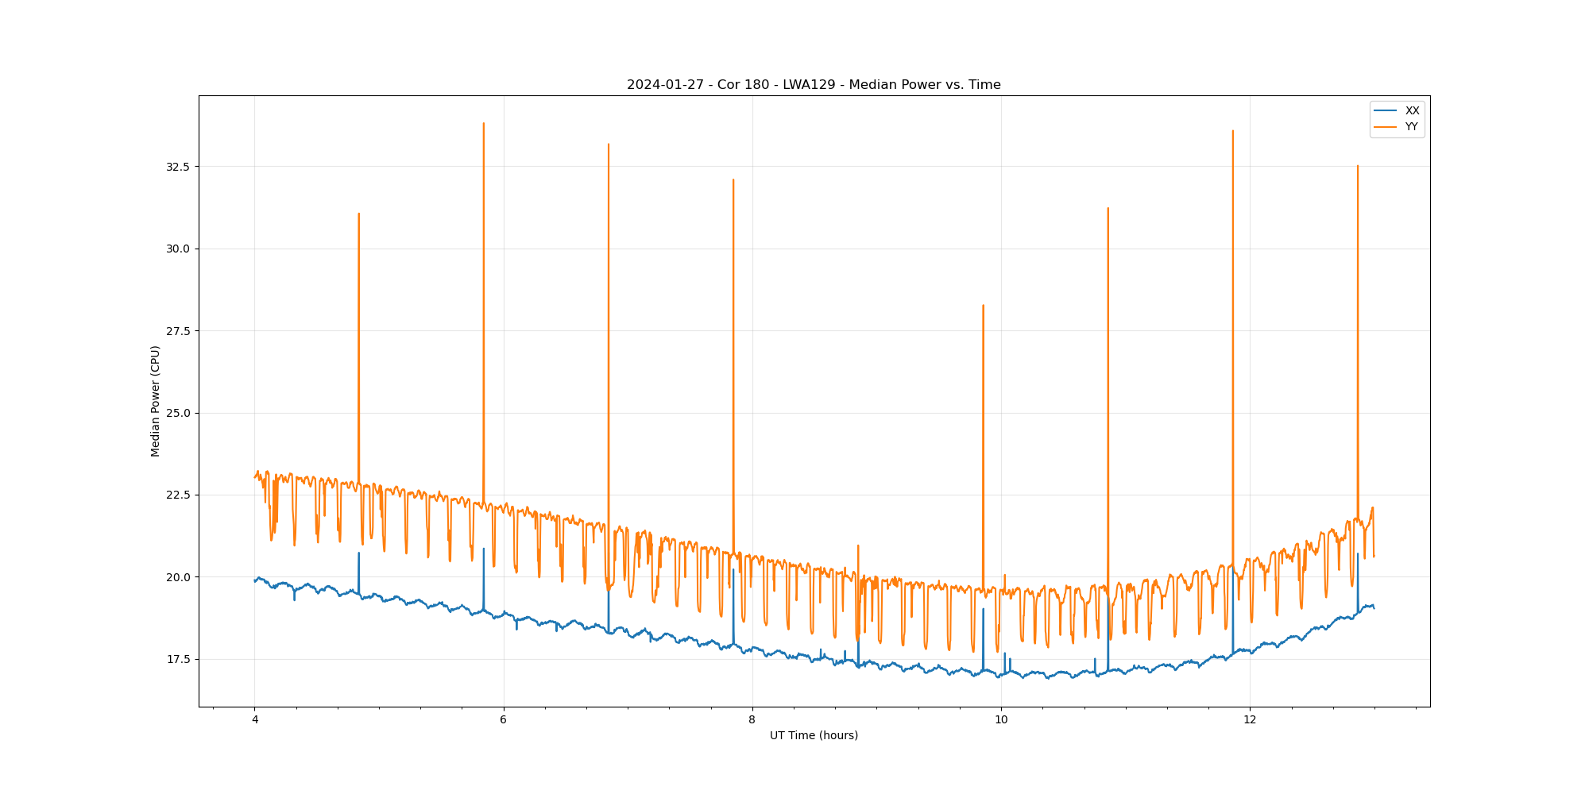1589x794 pixels.
Task: Click the last orange spike peak near hour 13
Action: click(x=1357, y=167)
